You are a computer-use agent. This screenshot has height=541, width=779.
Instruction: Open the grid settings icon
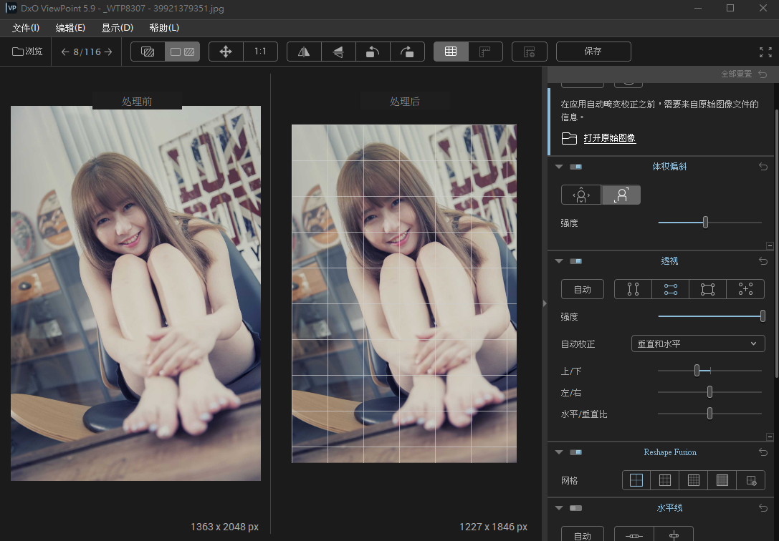pyautogui.click(x=530, y=52)
